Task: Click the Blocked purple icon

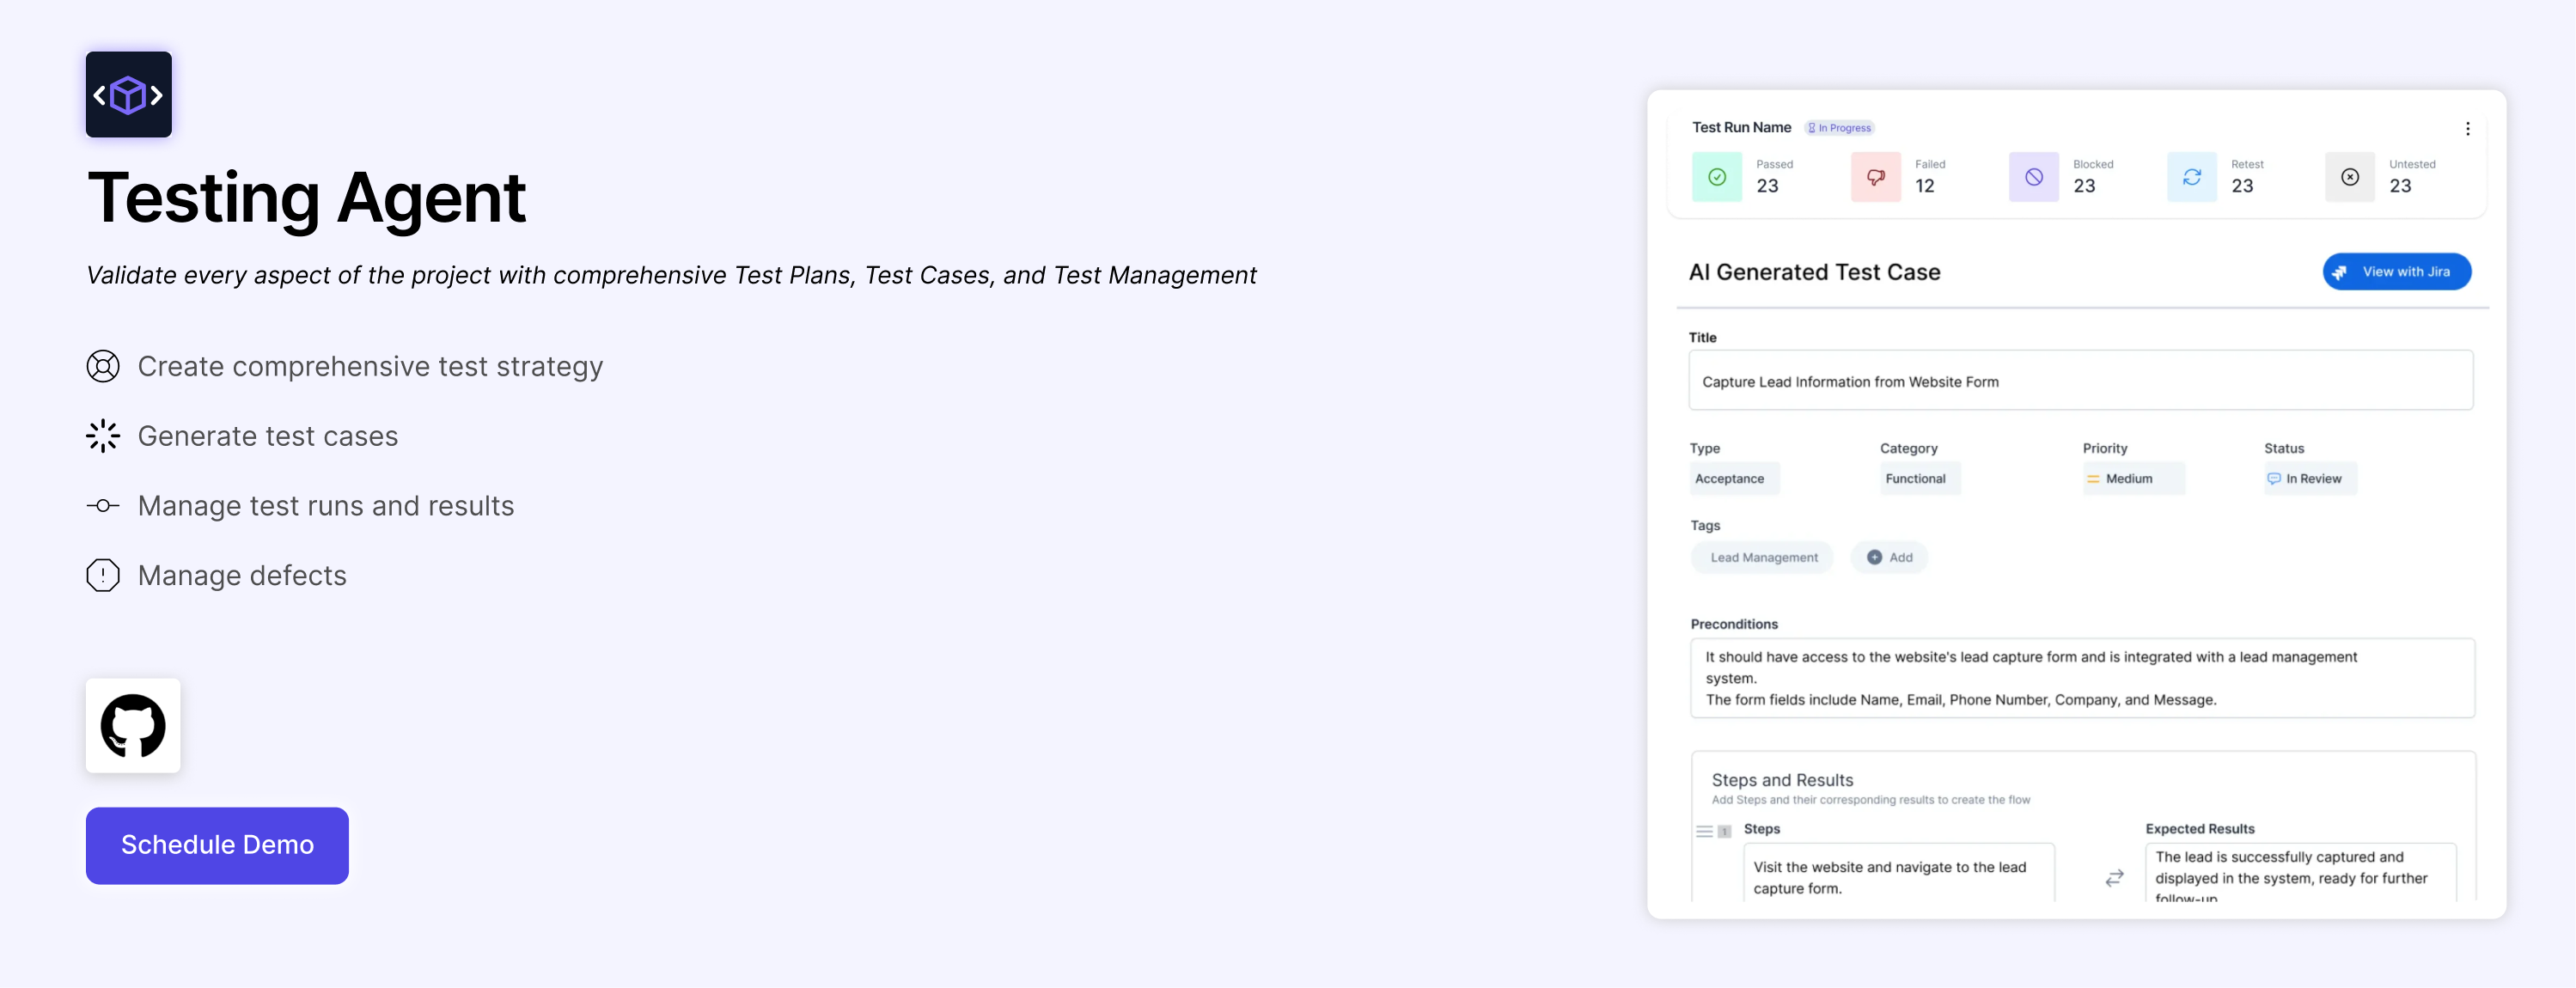Action: (x=2033, y=177)
